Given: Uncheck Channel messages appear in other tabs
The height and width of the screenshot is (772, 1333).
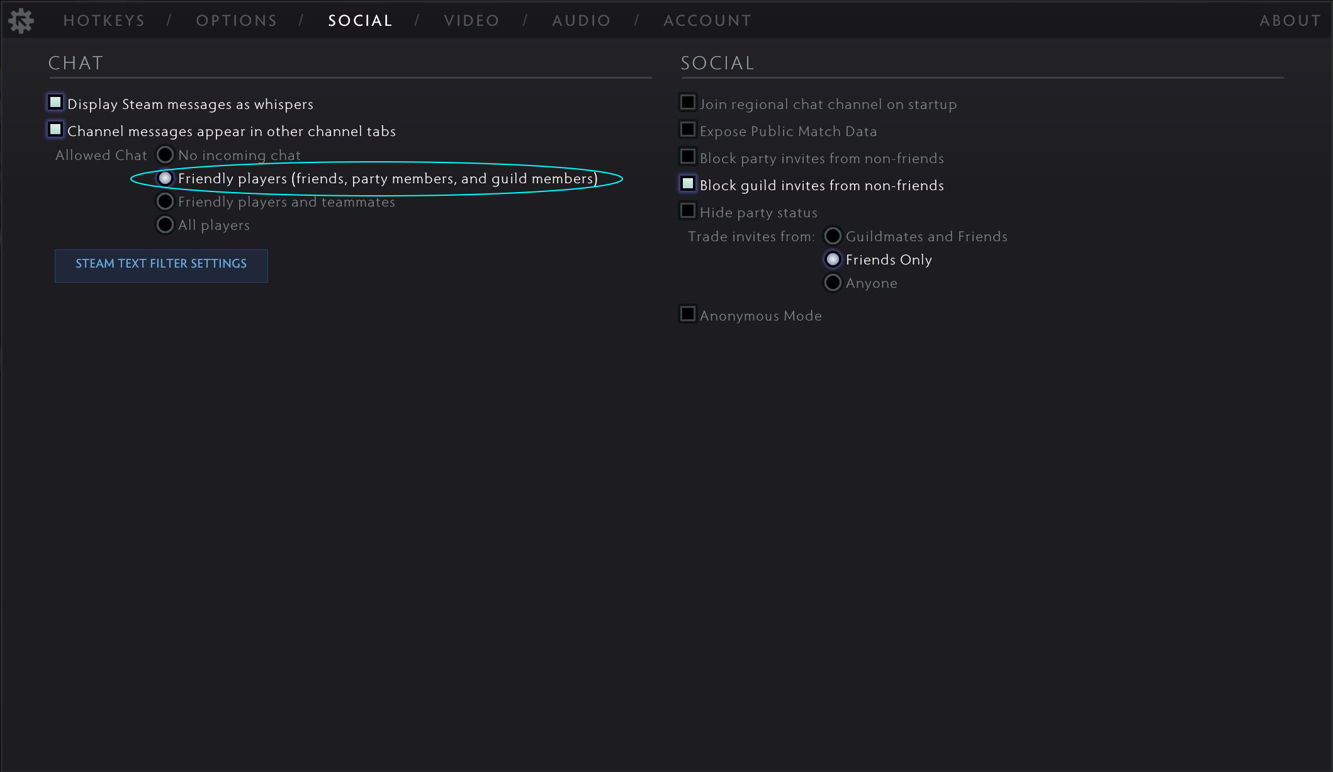Looking at the screenshot, I should 56,129.
